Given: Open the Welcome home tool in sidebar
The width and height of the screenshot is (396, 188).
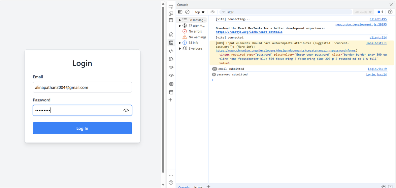Looking at the screenshot, I should pos(171,34).
